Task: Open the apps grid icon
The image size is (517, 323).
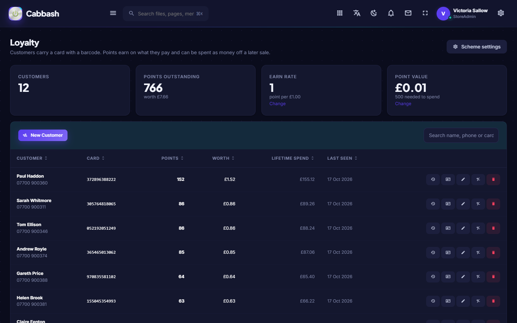Action: (x=340, y=13)
